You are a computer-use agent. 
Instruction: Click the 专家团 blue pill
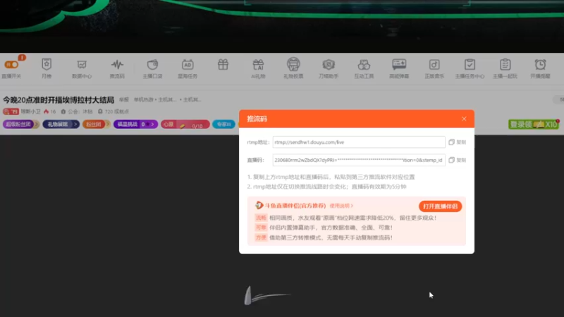[x=223, y=124]
